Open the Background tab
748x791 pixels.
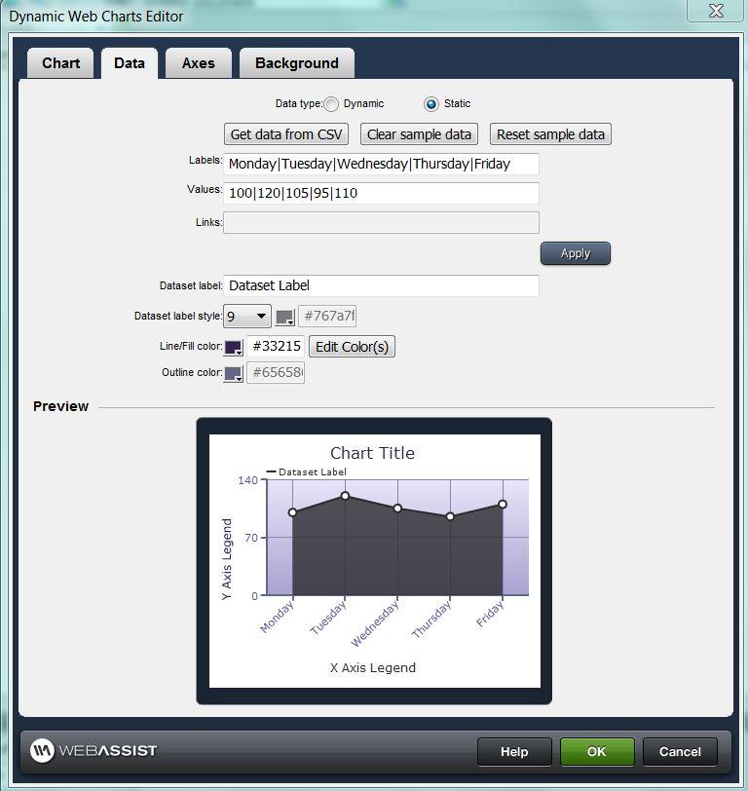(297, 63)
